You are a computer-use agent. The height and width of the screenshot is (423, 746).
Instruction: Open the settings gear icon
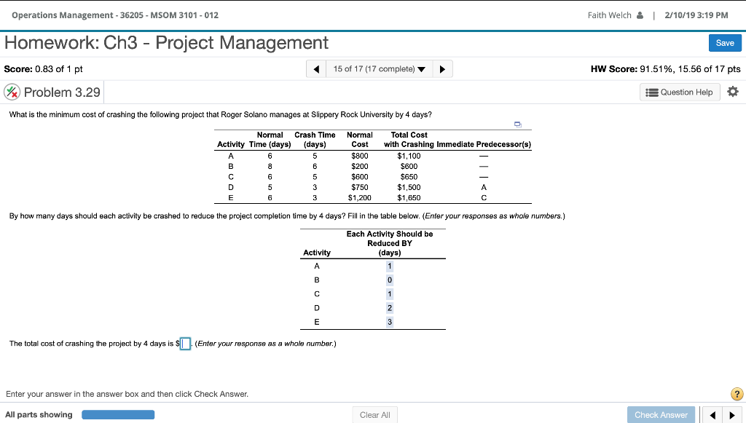[x=733, y=91]
